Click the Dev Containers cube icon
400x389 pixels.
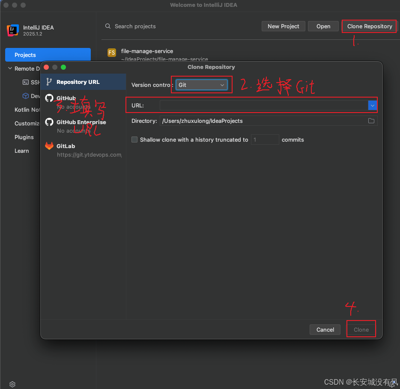(26, 96)
